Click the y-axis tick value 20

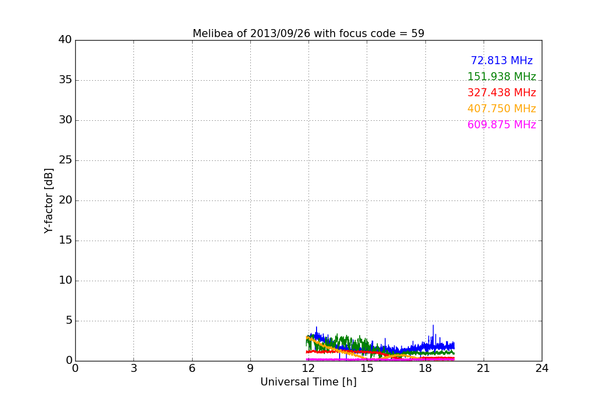(x=65, y=200)
